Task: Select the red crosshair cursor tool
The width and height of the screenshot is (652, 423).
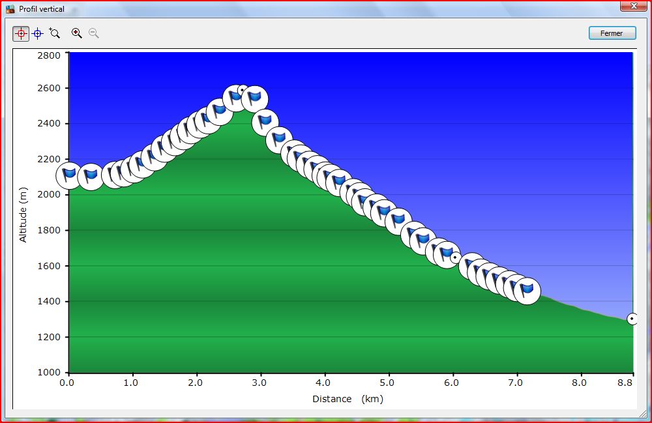Action: click(x=21, y=33)
